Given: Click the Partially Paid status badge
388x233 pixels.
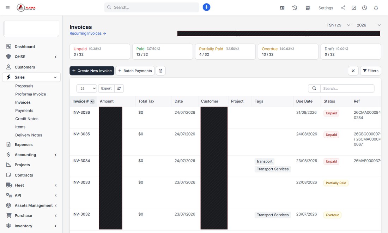Looking at the screenshot, I should [x=336, y=183].
